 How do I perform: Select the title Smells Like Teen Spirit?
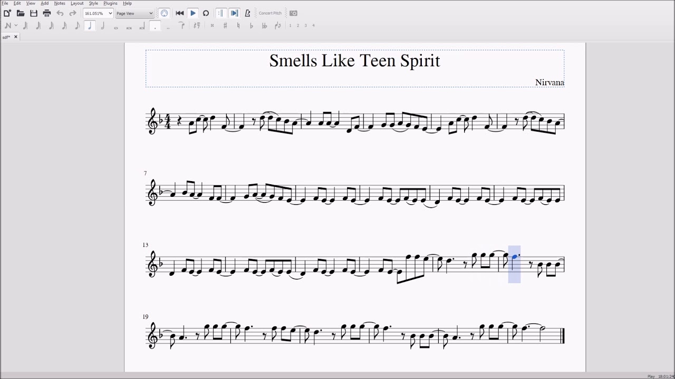click(354, 61)
